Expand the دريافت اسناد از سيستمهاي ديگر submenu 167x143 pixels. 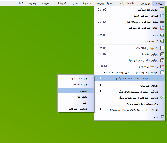100,92
